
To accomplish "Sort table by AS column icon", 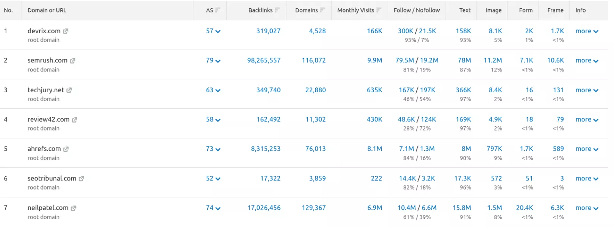I will (218, 10).
